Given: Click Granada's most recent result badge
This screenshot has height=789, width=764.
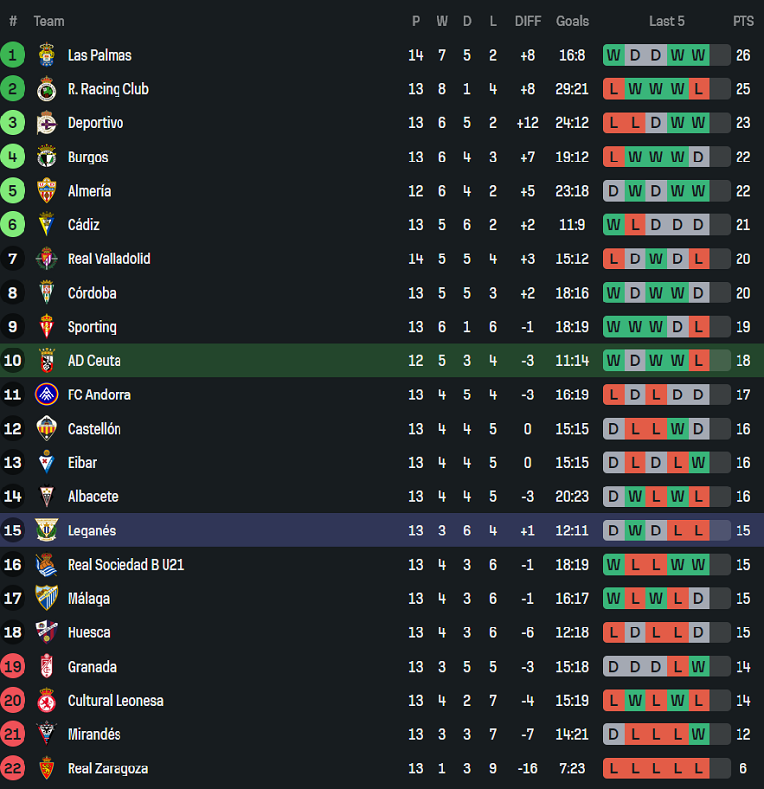Looking at the screenshot, I should (698, 667).
